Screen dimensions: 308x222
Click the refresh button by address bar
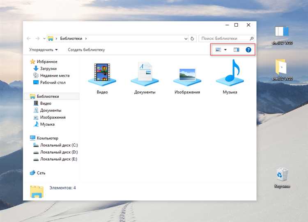tap(192, 39)
